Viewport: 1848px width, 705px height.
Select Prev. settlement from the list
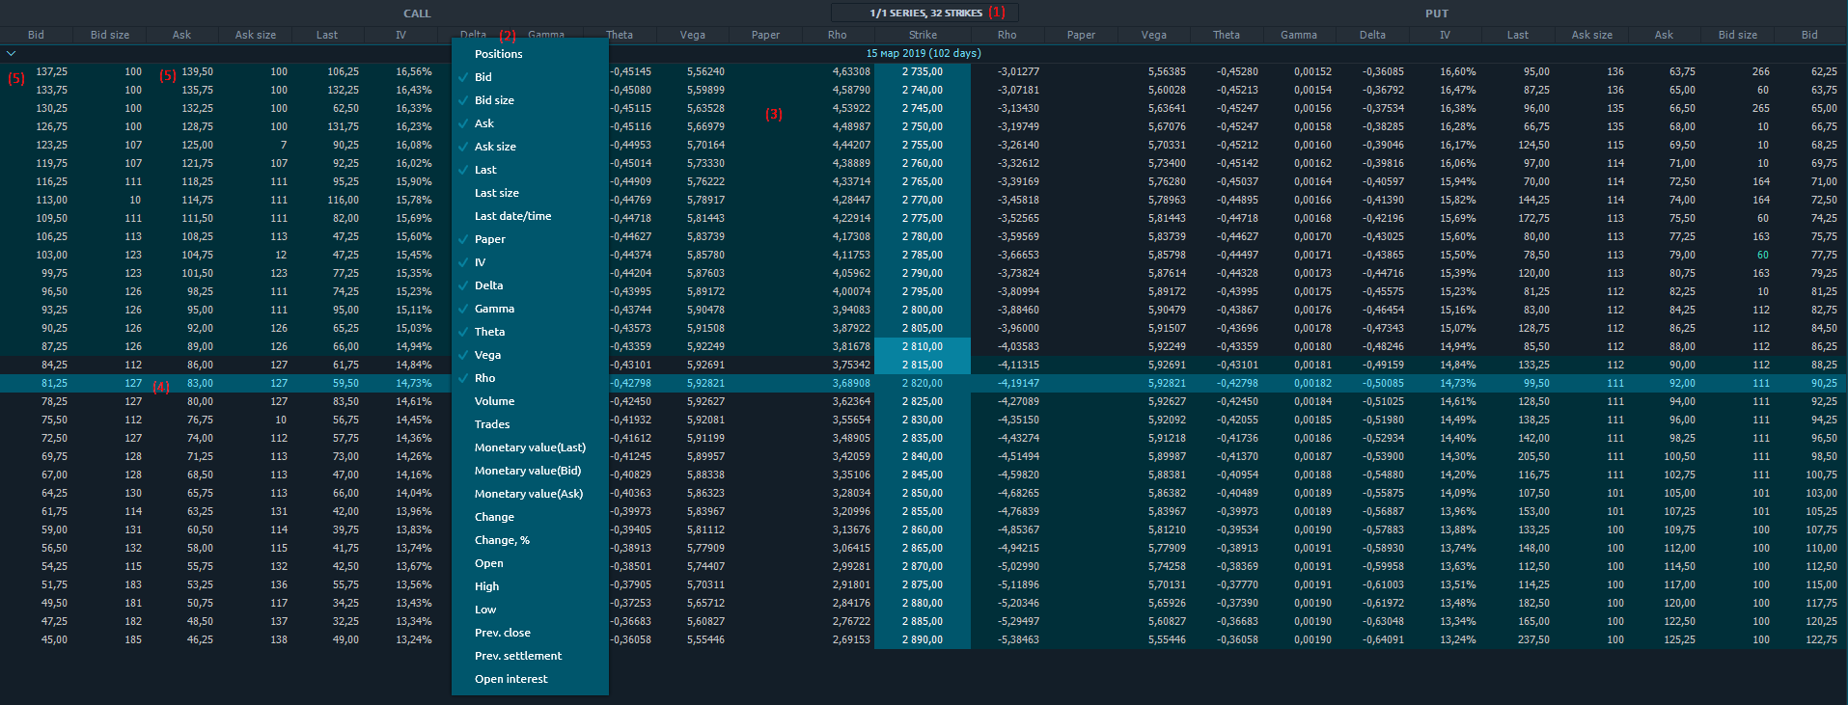517,656
